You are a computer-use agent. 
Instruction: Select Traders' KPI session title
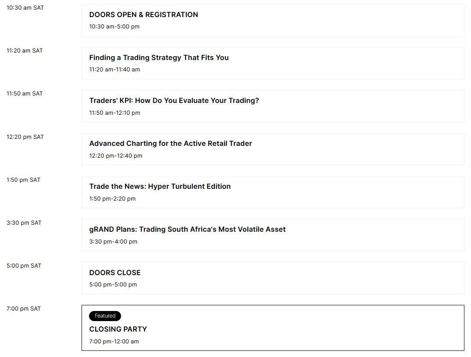coord(174,100)
